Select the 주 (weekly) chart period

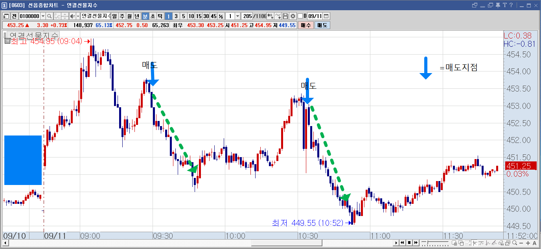[122, 16]
